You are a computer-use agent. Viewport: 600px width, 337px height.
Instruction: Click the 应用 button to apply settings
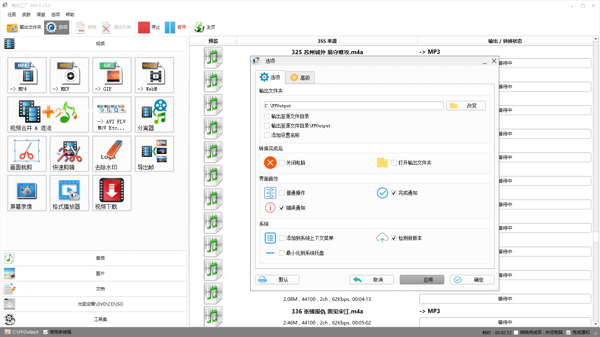point(421,279)
